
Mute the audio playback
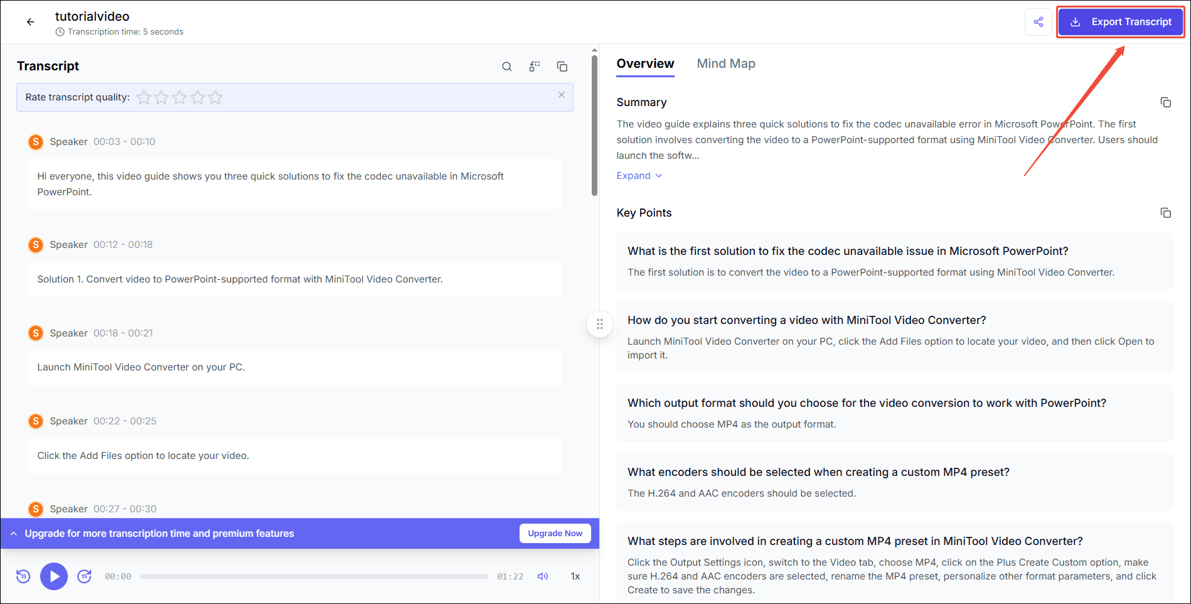click(x=542, y=576)
